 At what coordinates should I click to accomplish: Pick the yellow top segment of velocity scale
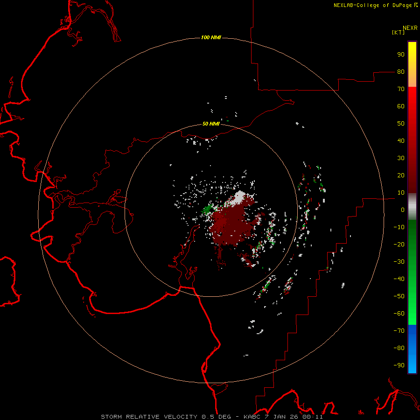click(x=412, y=64)
